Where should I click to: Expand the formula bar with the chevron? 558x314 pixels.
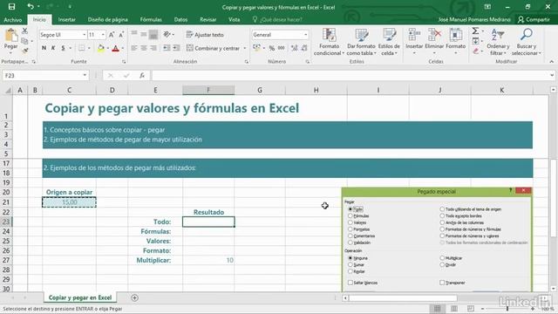coord(552,76)
